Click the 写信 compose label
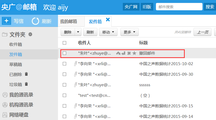Viewport: 216px width, 120px height. (x=19, y=21)
